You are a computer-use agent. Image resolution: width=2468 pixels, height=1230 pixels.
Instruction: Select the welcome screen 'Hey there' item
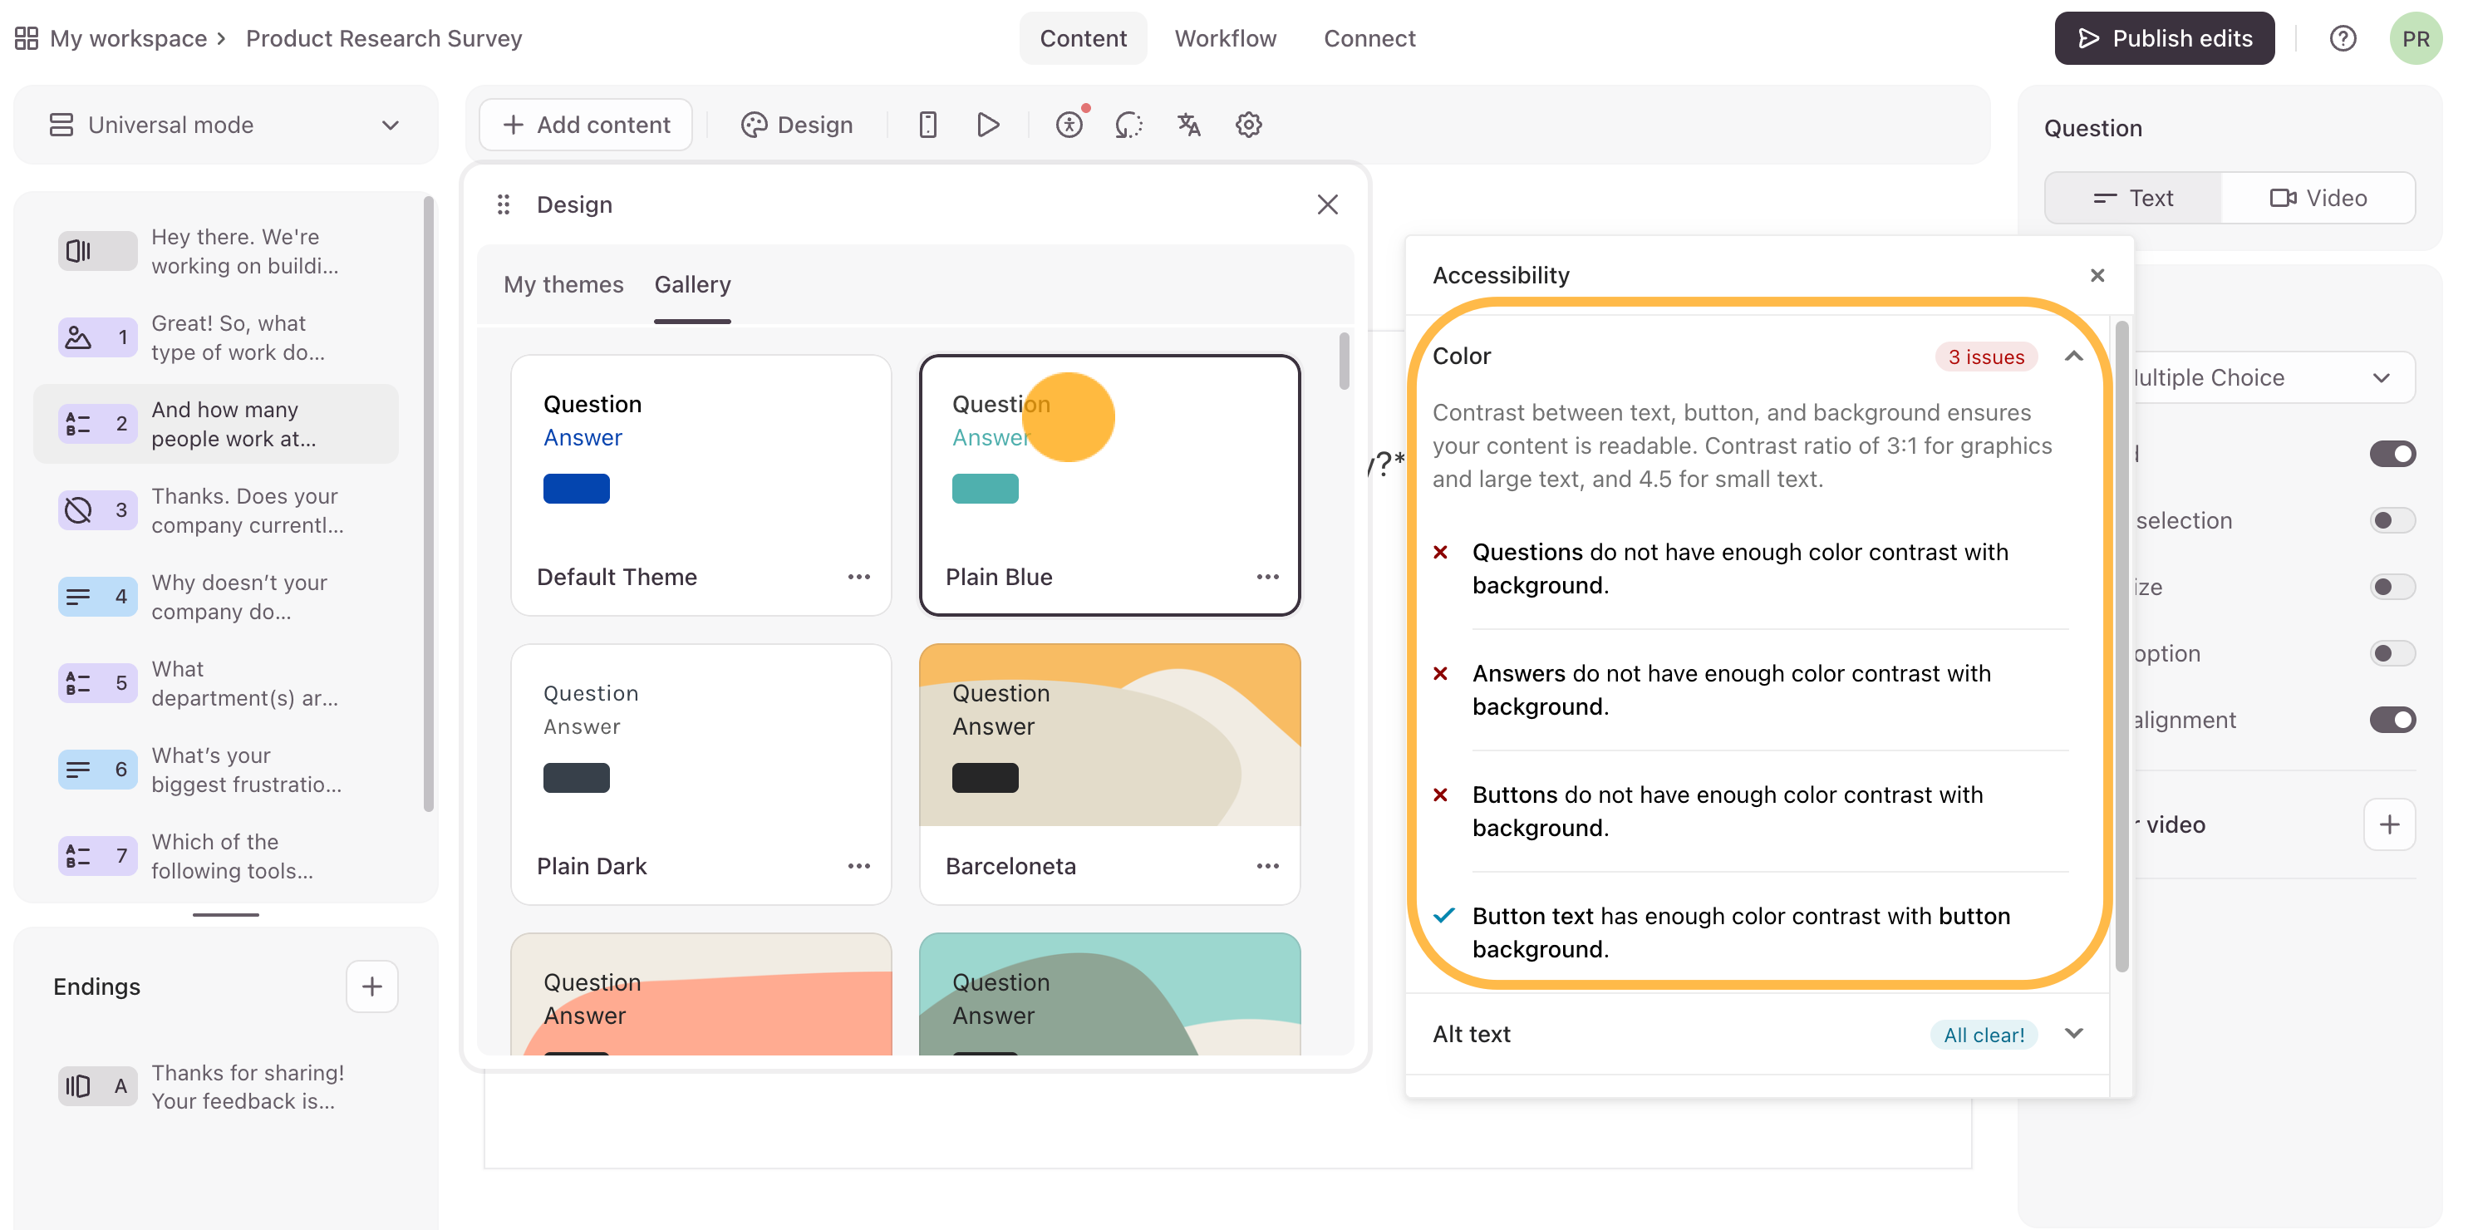click(x=215, y=251)
